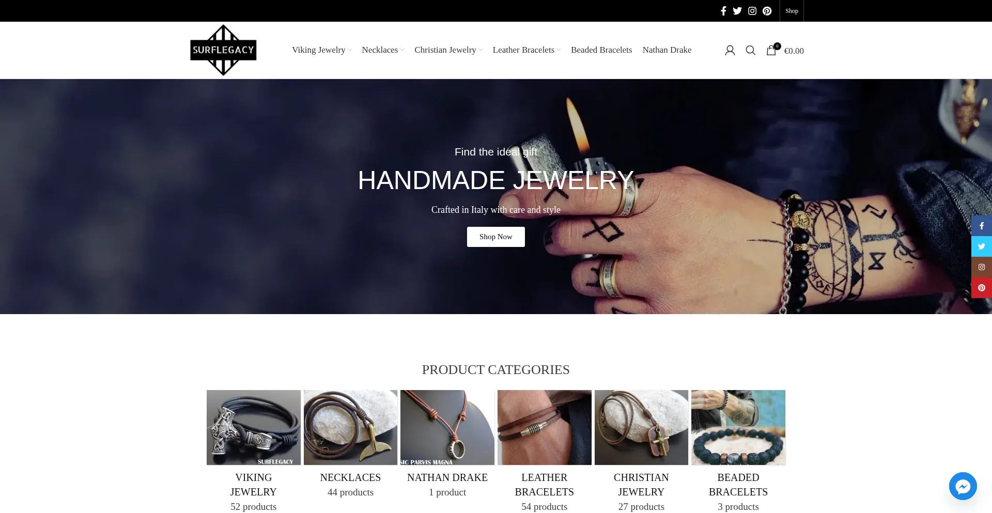Open the shopping cart showing €0.00
This screenshot has width=992, height=513.
coord(785,50)
